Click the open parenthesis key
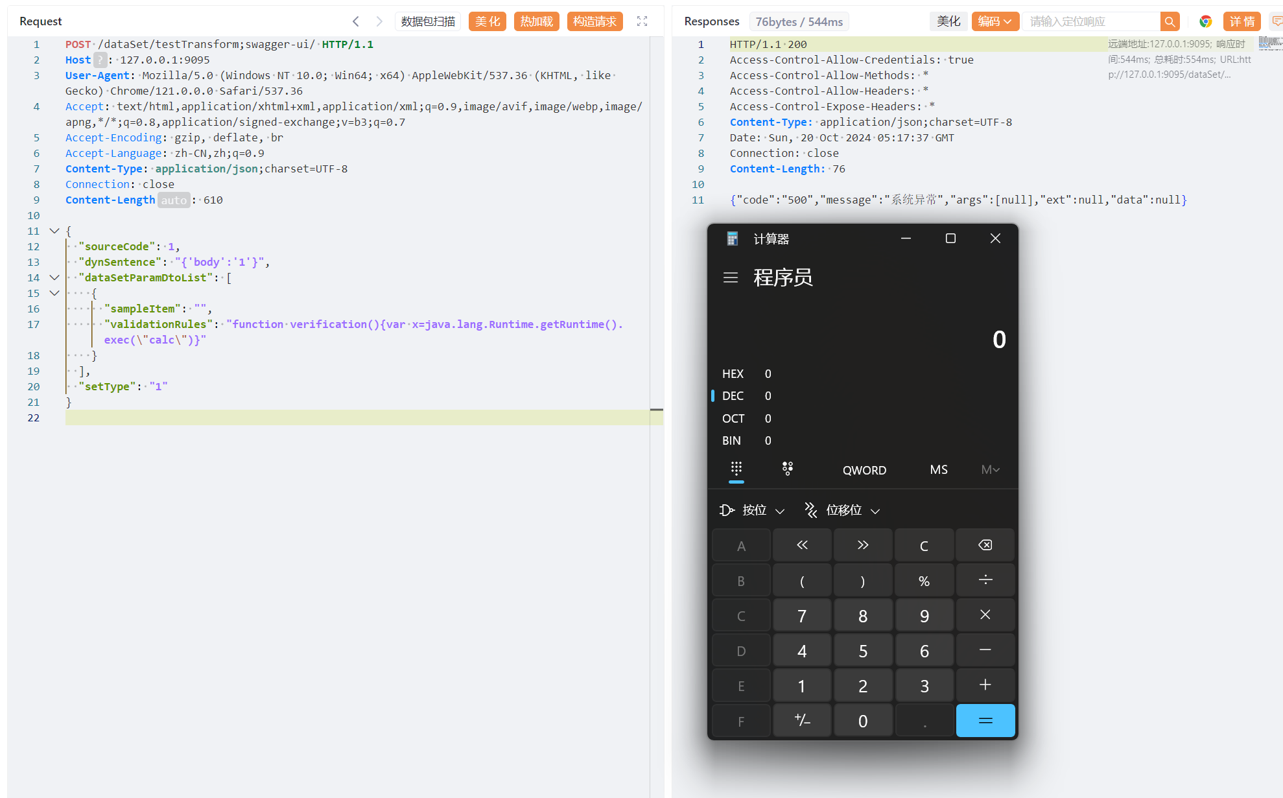The image size is (1283, 798). [x=802, y=580]
